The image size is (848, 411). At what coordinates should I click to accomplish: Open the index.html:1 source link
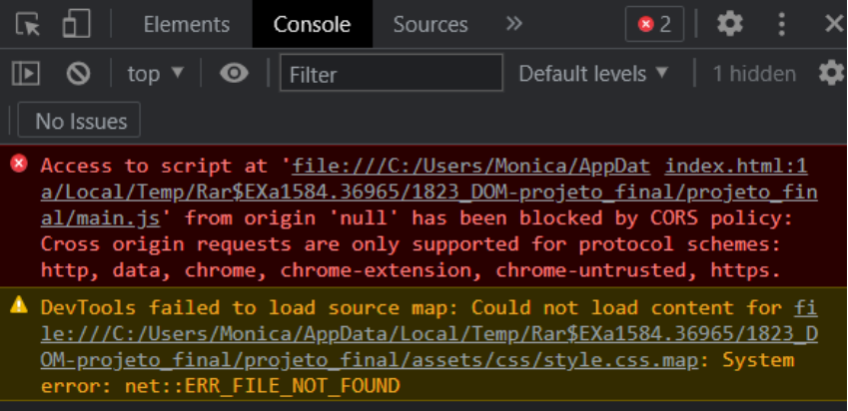click(736, 167)
